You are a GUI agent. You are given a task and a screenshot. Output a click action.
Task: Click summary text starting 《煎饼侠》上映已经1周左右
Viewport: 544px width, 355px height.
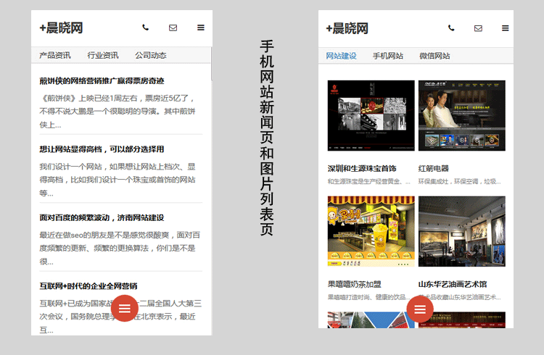(118, 112)
